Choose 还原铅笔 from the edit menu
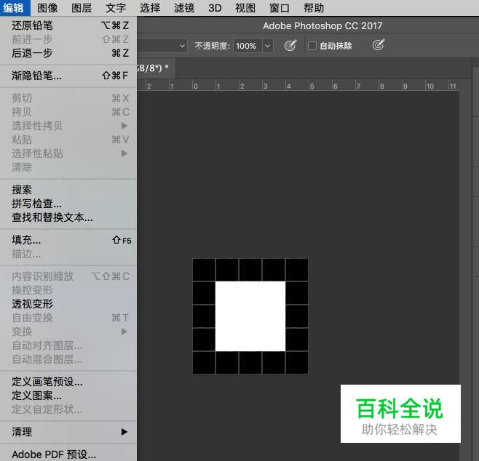 [x=68, y=25]
